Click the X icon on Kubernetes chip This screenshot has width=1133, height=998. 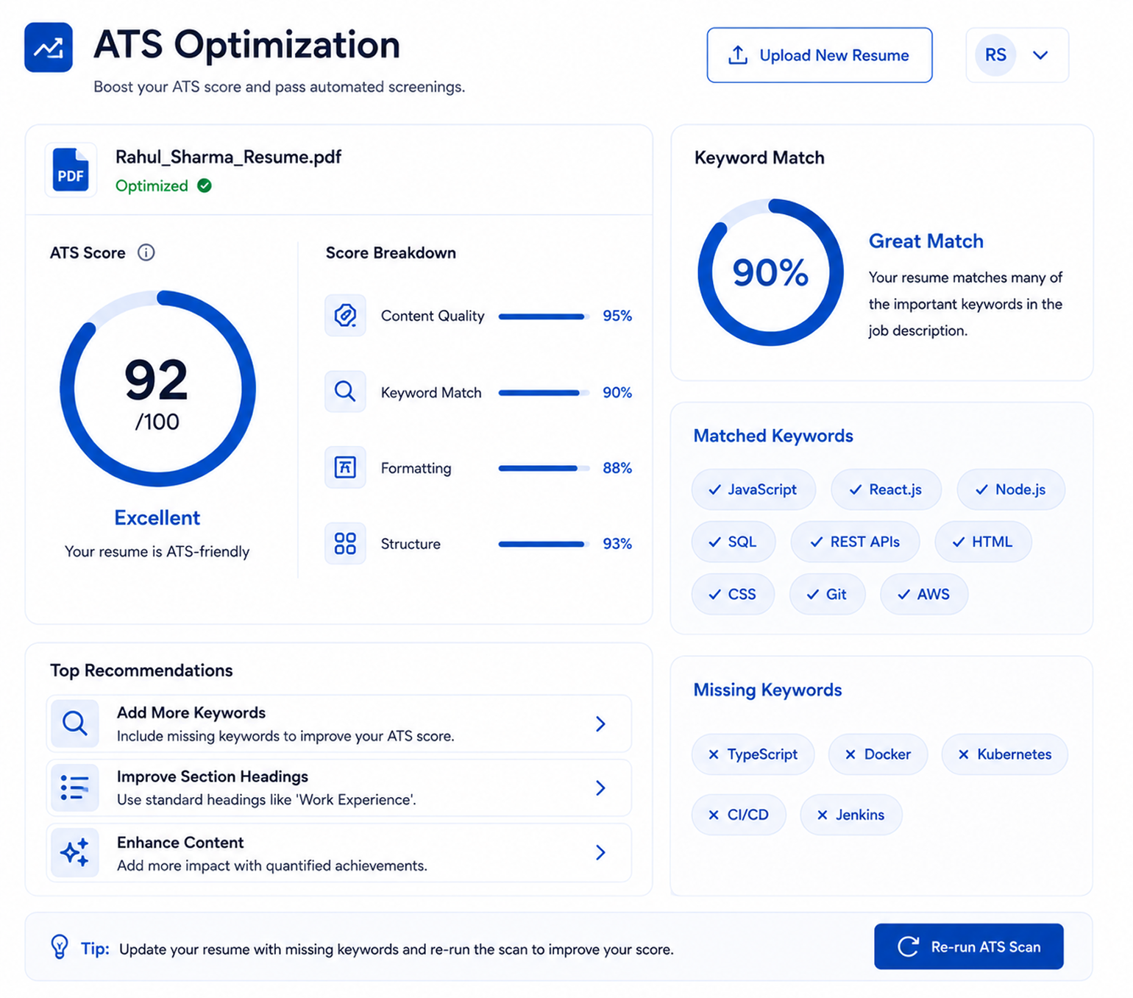click(963, 754)
